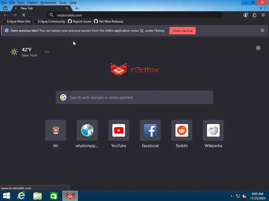The image size is (269, 201).
Task: Open the View menu
Action: [21, 3]
